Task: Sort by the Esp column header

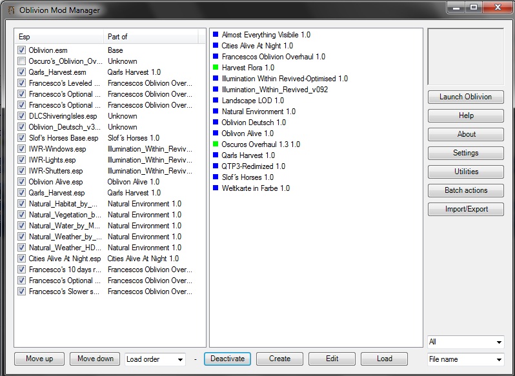Action: (59, 37)
